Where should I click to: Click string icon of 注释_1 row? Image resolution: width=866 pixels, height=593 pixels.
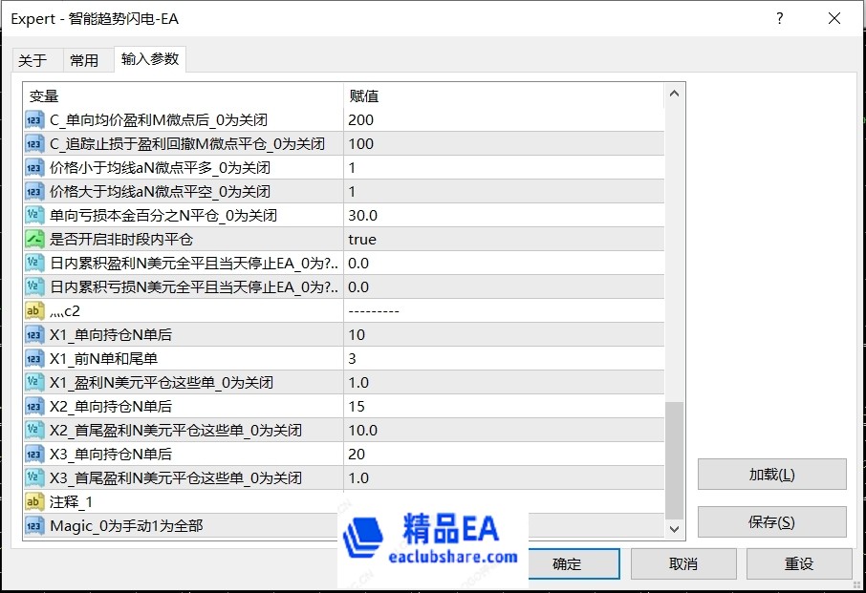tap(34, 502)
